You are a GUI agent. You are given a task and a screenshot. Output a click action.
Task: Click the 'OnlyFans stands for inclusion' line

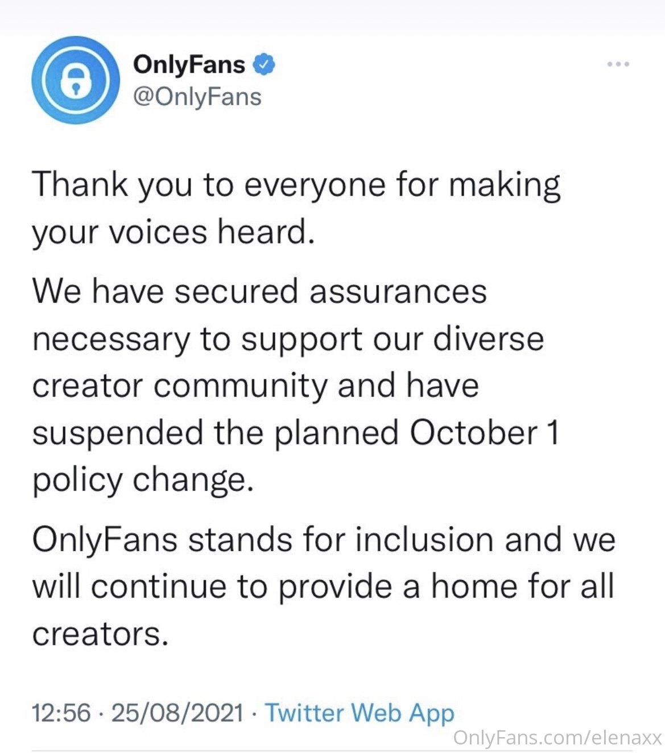[x=324, y=540]
